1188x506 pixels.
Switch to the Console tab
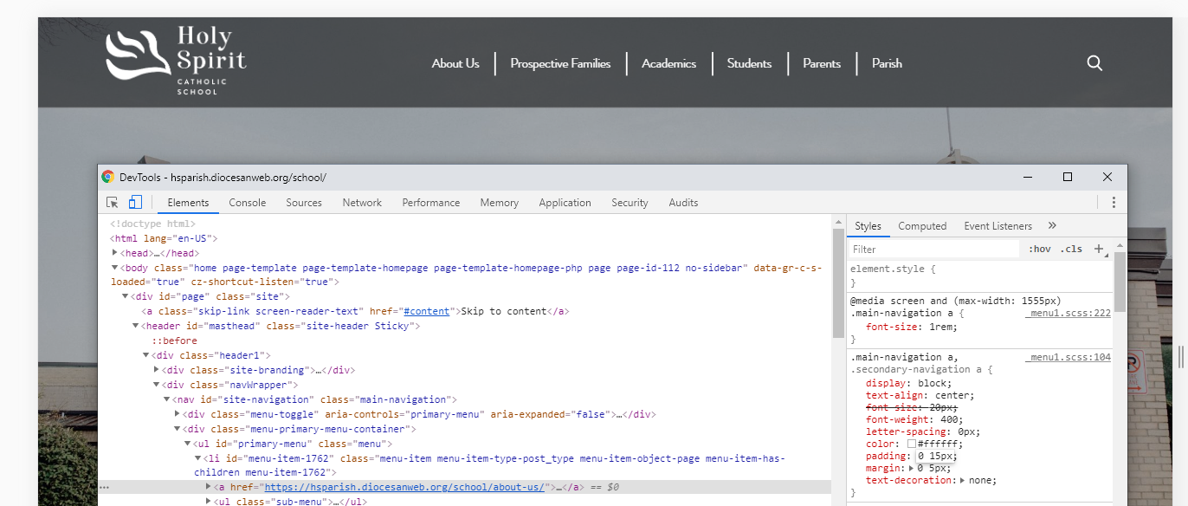[x=247, y=203]
